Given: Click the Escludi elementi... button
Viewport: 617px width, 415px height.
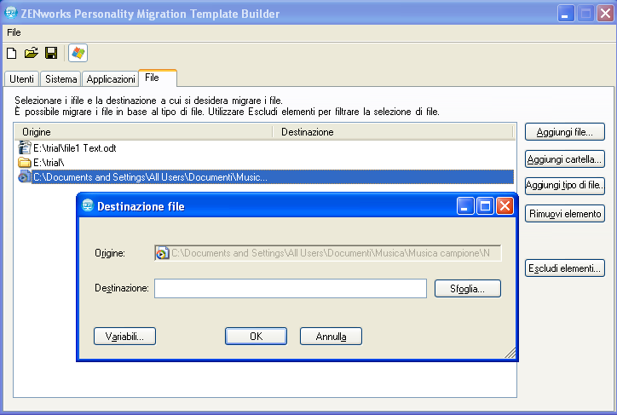Looking at the screenshot, I should [x=565, y=268].
